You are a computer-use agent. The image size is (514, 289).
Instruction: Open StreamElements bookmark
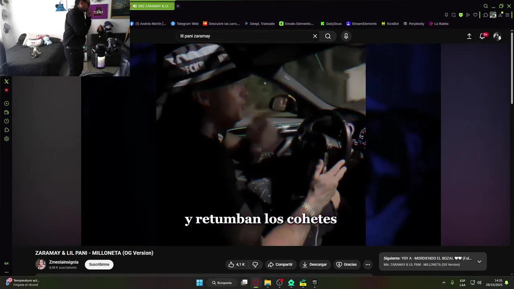361,24
